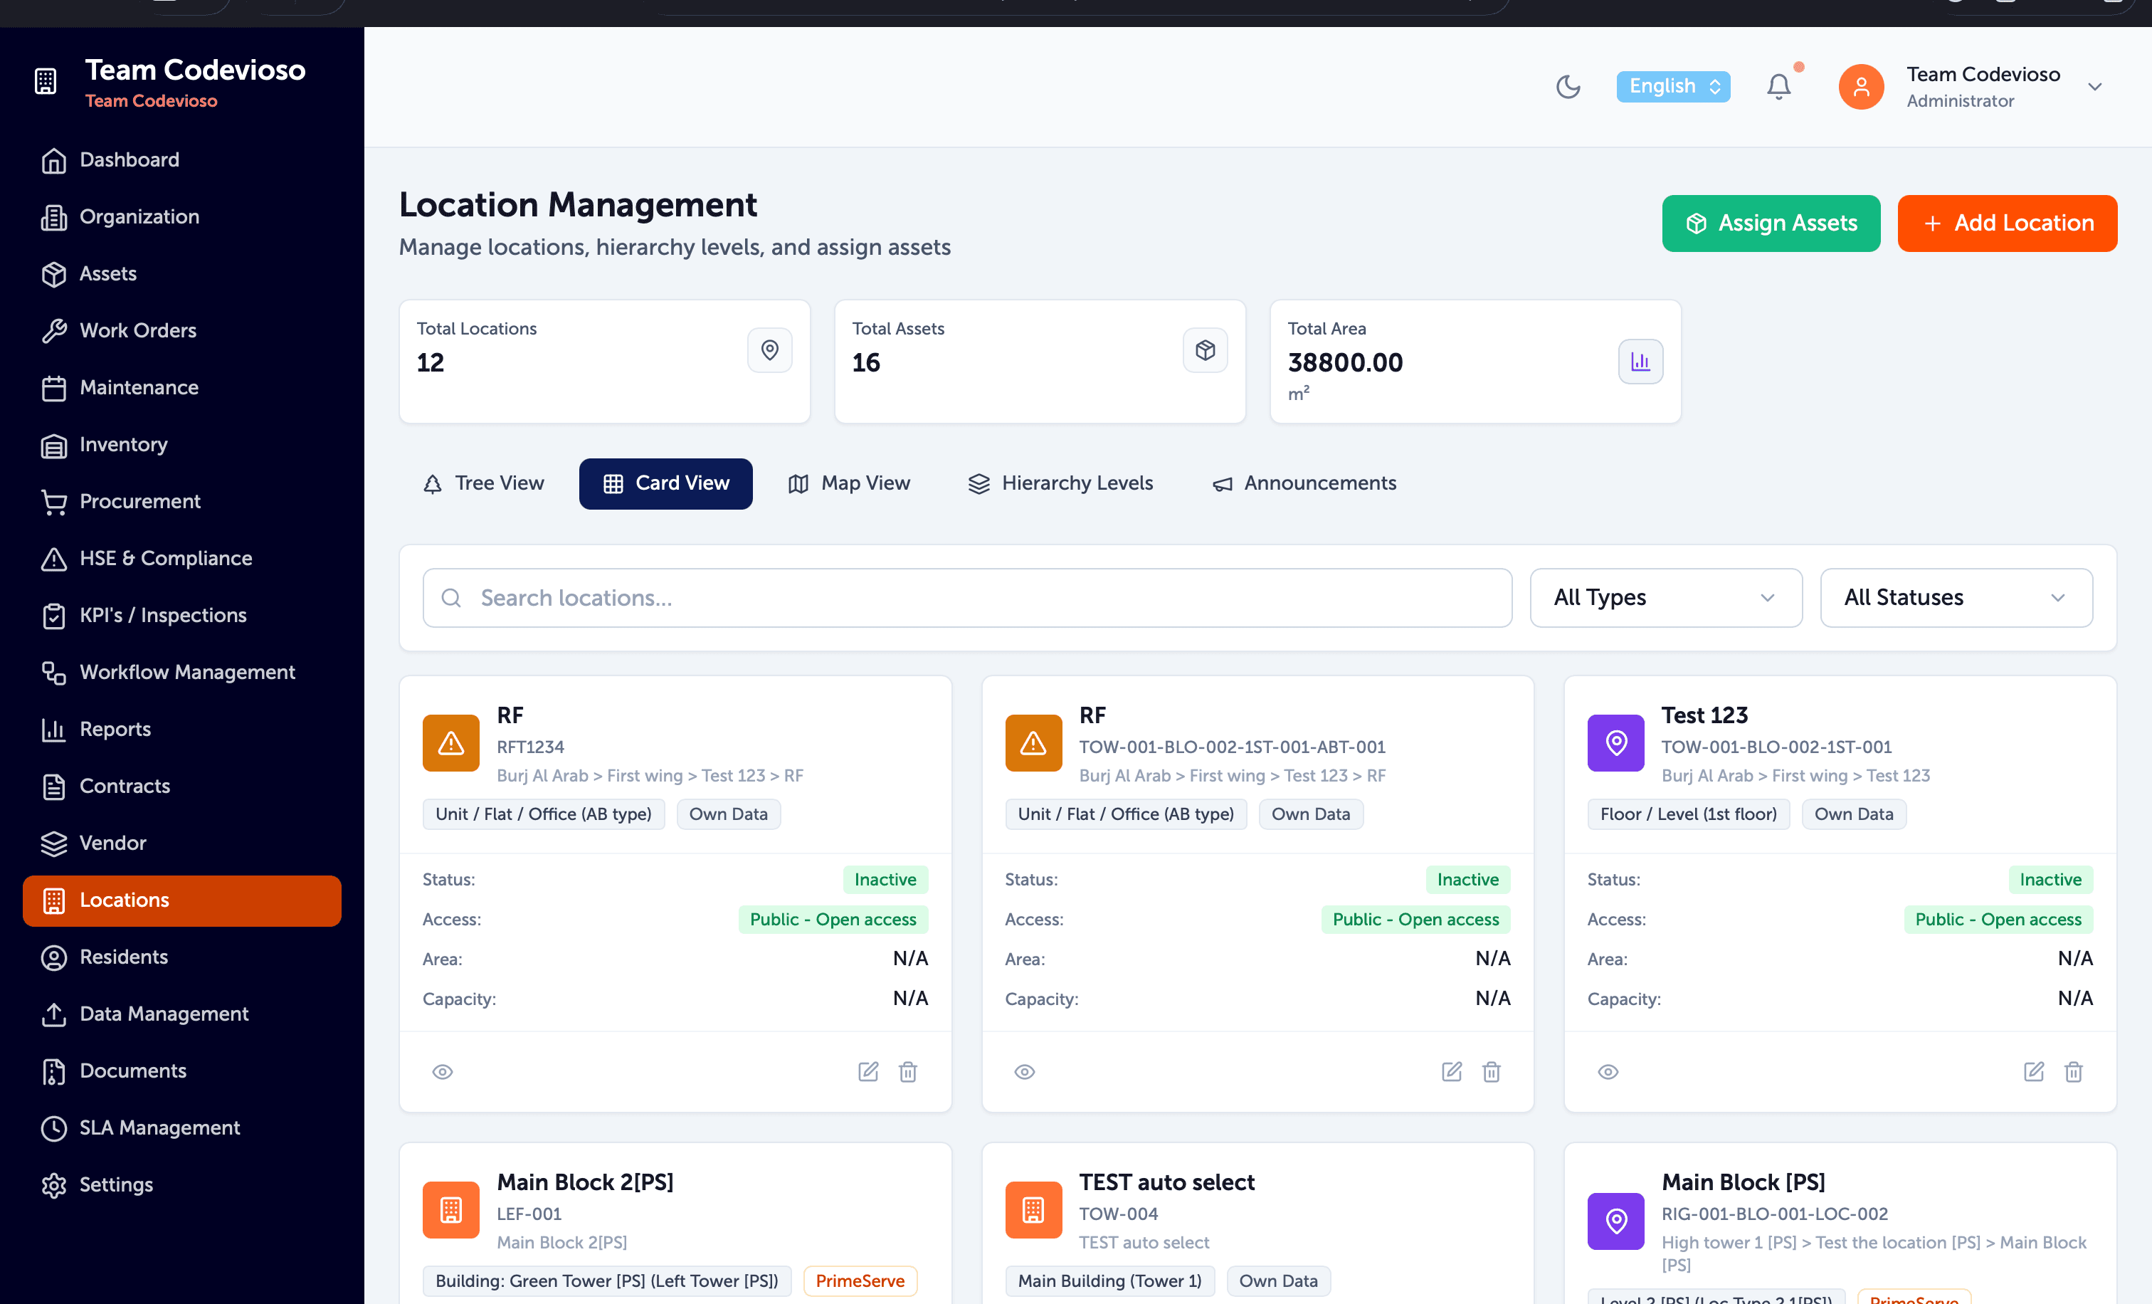Open the All Statuses filter dropdown
The width and height of the screenshot is (2152, 1304).
1956,599
